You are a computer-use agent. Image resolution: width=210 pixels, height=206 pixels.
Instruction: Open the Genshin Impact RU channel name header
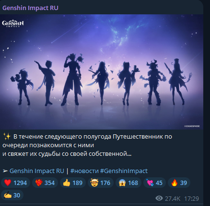point(30,8)
